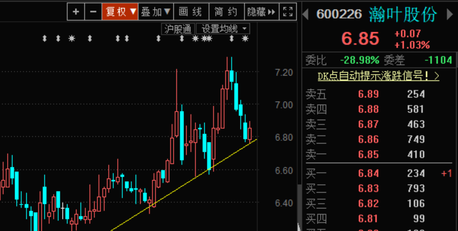This screenshot has height=231, width=458.
Task: Open DK点自动提示涨跌信号 link
Action: [x=378, y=76]
